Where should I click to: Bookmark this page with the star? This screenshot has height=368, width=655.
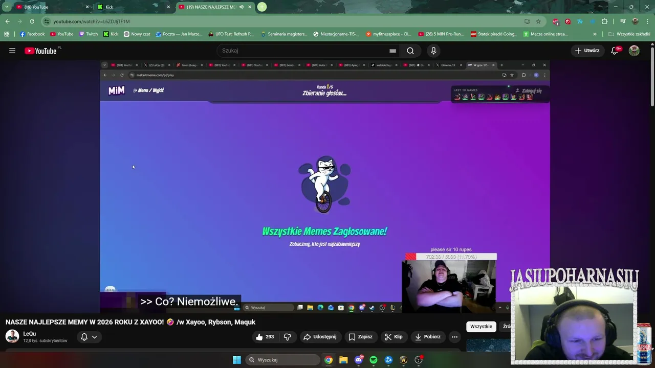point(538,21)
